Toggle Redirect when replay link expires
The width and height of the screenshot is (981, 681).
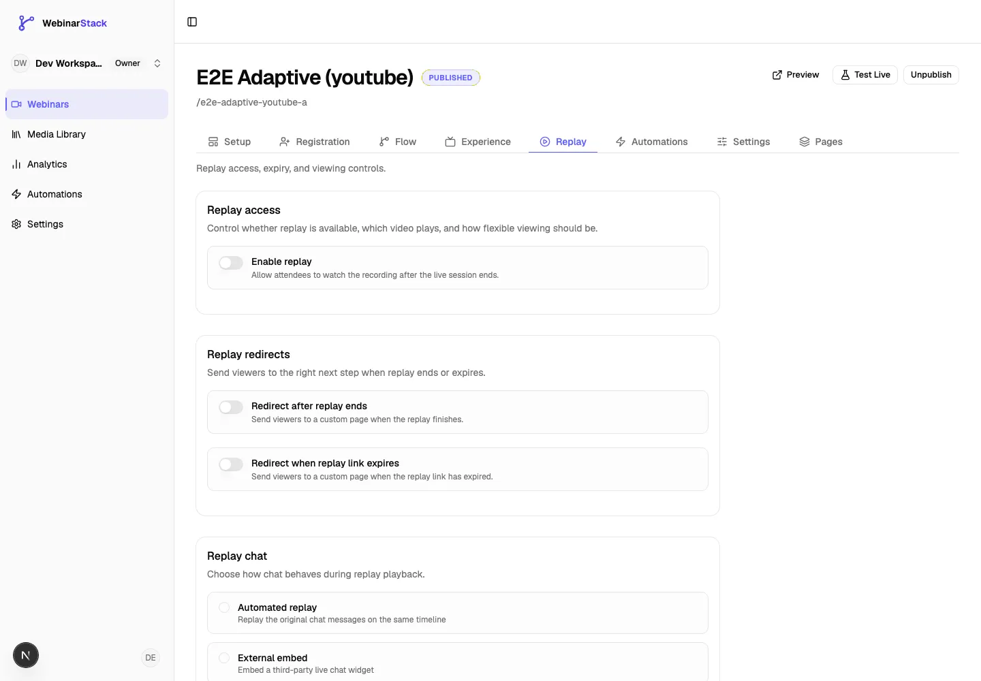coord(231,464)
